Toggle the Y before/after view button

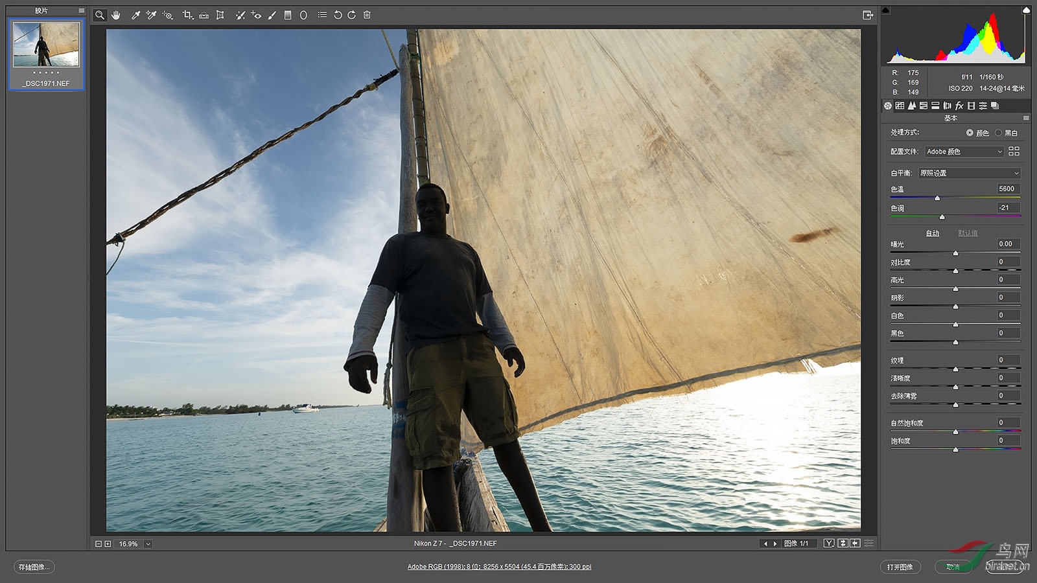[x=828, y=543]
